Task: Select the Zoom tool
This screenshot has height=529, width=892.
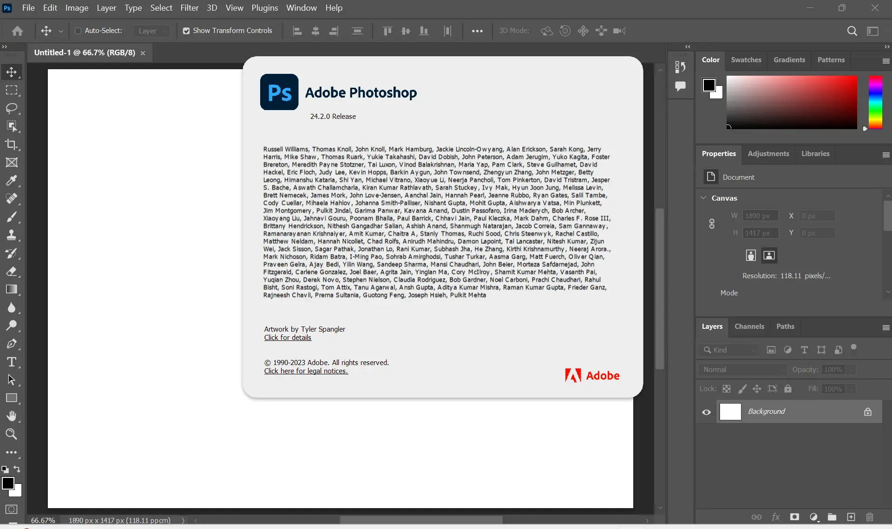Action: click(12, 434)
